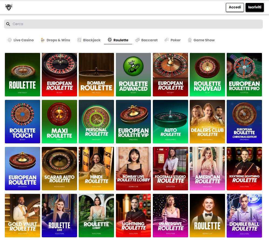Launch the Roulette Nouveau game
Viewport: 269px width, 240px height.
click(x=207, y=75)
